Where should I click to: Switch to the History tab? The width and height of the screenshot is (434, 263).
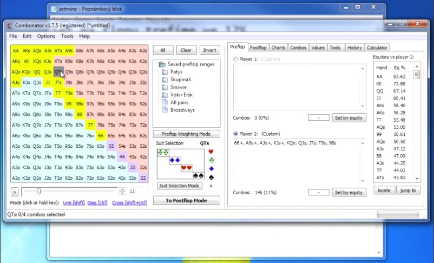354,48
